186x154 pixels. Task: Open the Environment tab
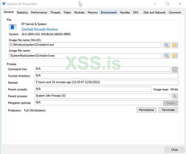point(109,13)
